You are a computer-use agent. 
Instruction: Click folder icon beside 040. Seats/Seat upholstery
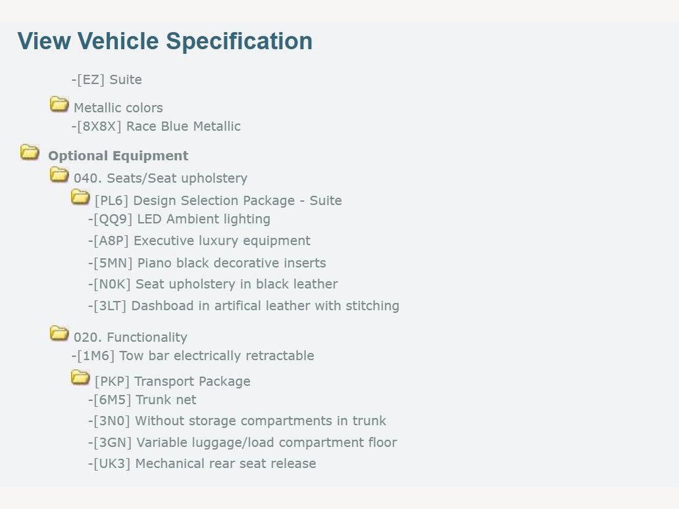click(59, 175)
